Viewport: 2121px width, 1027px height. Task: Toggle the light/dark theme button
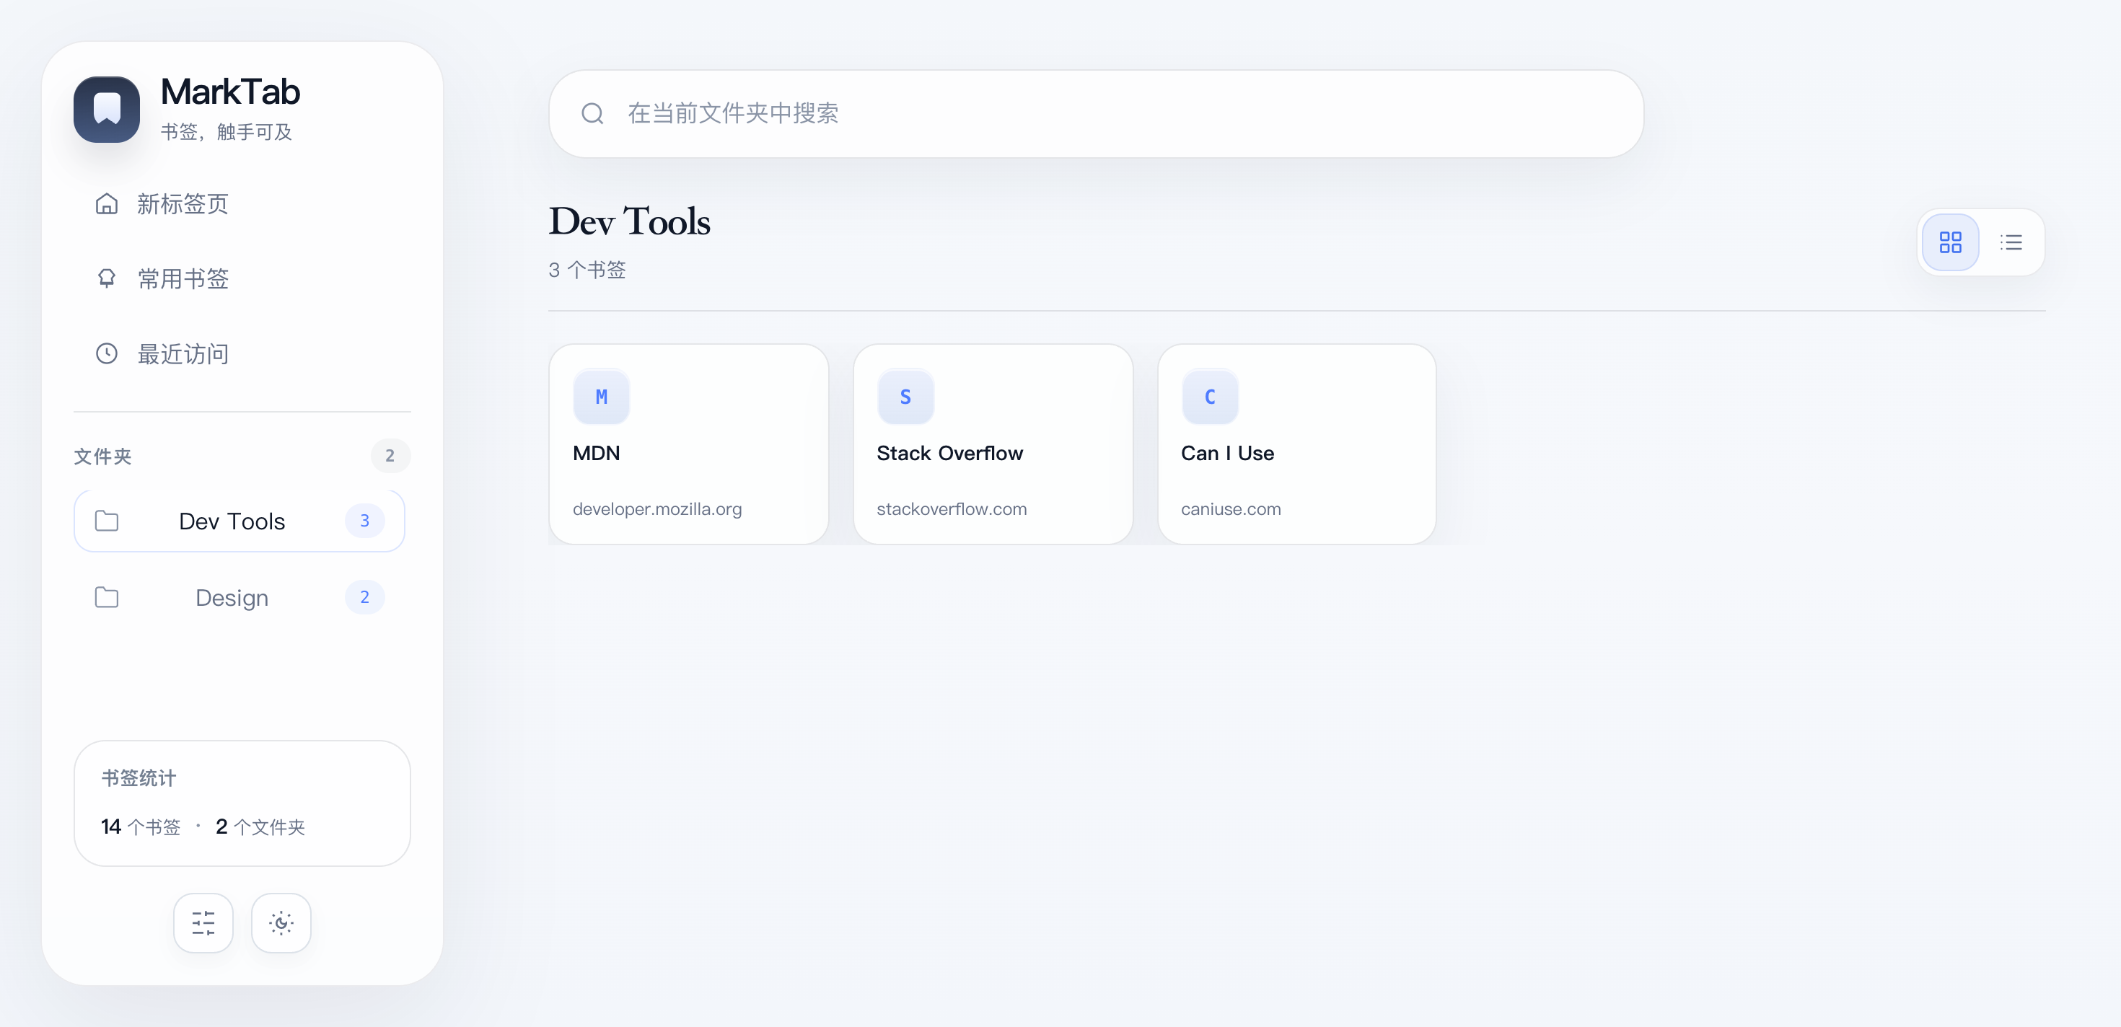point(281,923)
